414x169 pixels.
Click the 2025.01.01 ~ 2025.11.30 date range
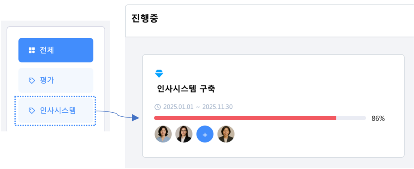coord(198,107)
